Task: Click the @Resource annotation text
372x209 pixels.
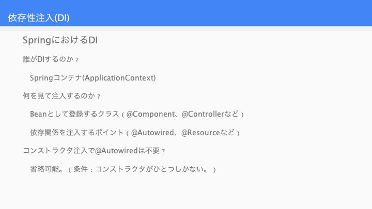Action: coord(200,133)
